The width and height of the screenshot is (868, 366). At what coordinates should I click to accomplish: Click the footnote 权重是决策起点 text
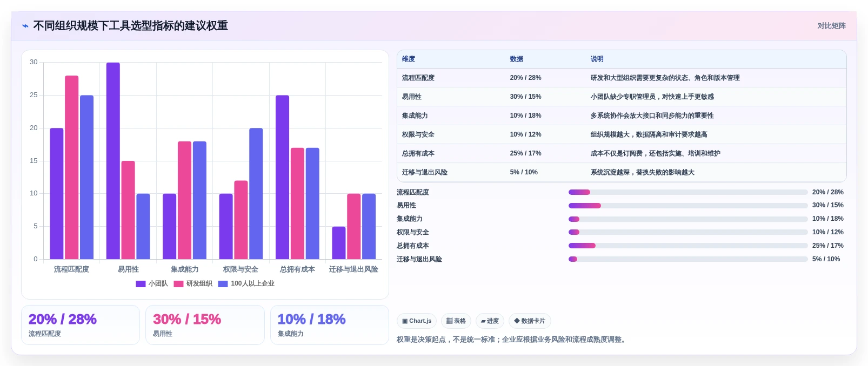coord(512,340)
